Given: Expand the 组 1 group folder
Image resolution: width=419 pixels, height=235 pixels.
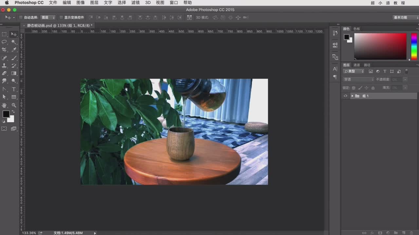Looking at the screenshot, I should (352, 96).
